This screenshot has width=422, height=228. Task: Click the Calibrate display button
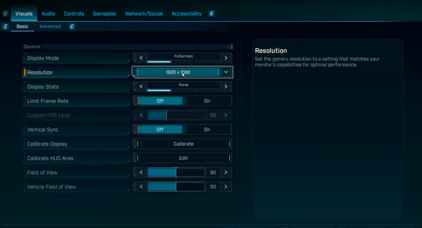183,144
